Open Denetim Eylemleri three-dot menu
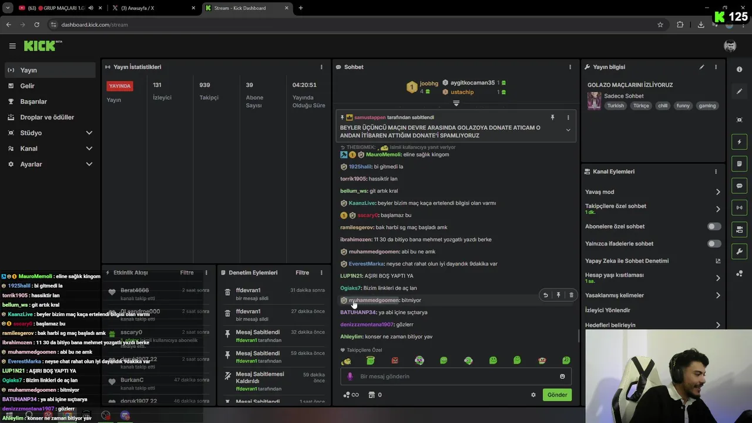The width and height of the screenshot is (752, 423). (321, 273)
